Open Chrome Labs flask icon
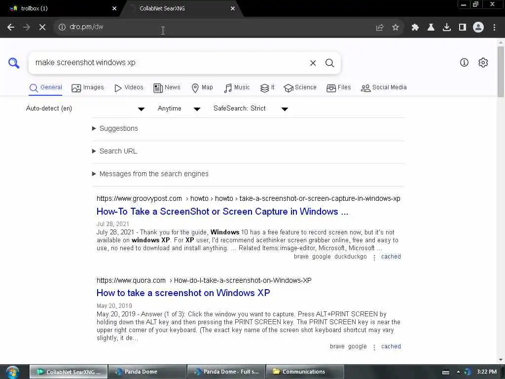The image size is (505, 379). pos(431,28)
